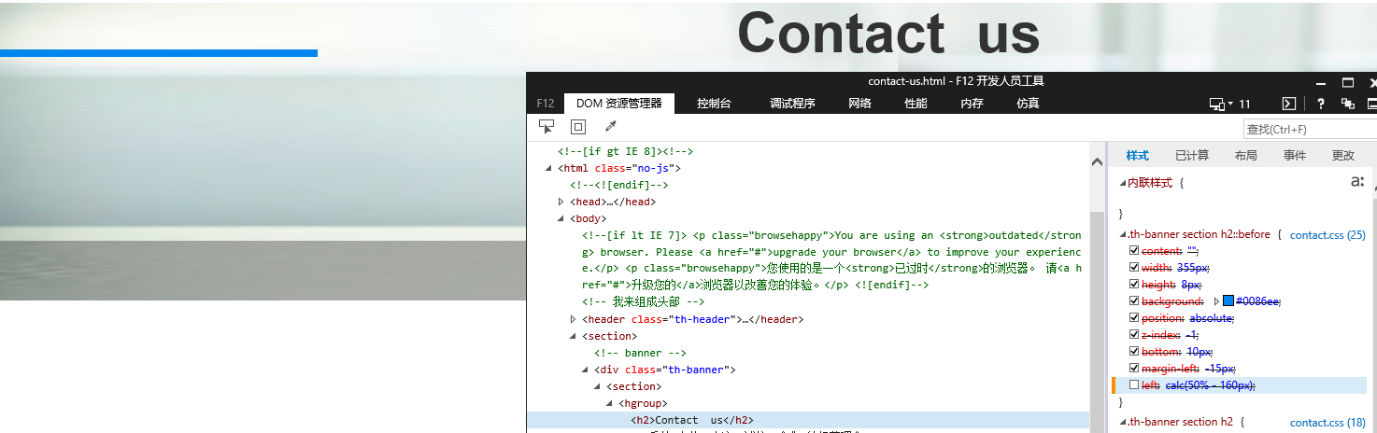Open the 调试程序 debugger tab
The width and height of the screenshot is (1377, 433).
pyautogui.click(x=792, y=104)
